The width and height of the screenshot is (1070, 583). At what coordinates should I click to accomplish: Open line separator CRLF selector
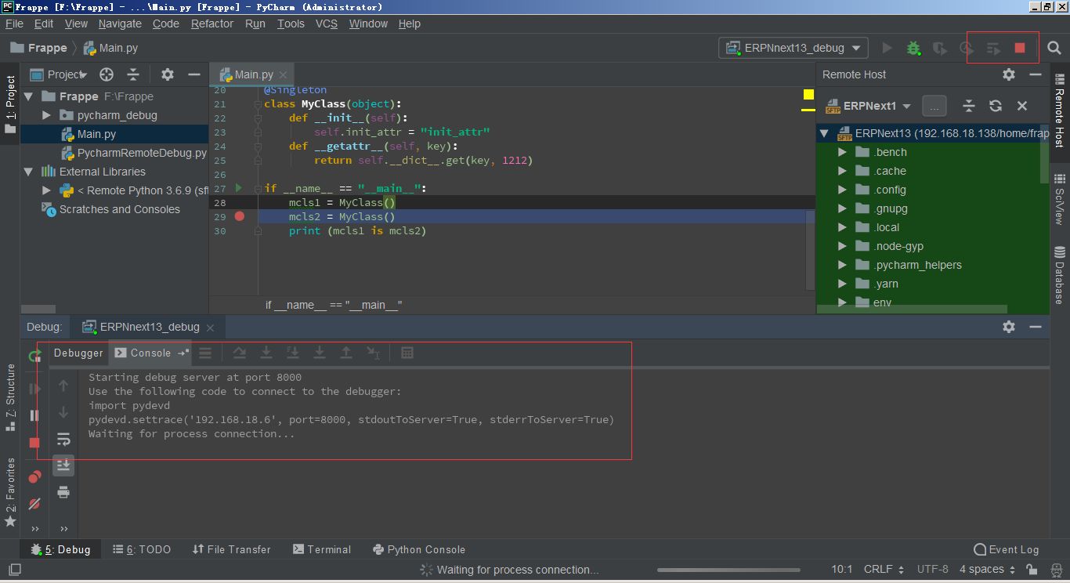[884, 570]
